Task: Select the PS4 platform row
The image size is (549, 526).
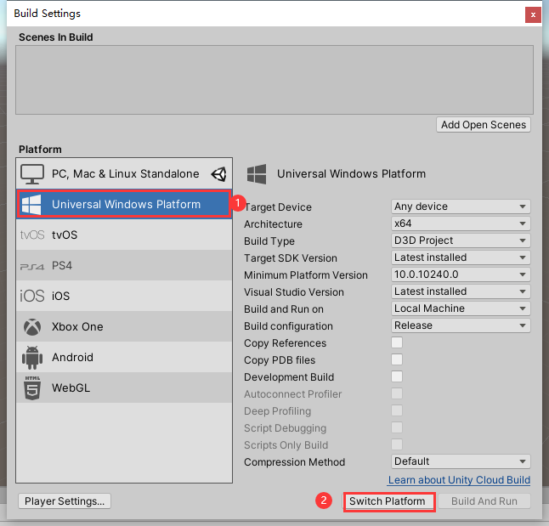Action: [x=124, y=265]
